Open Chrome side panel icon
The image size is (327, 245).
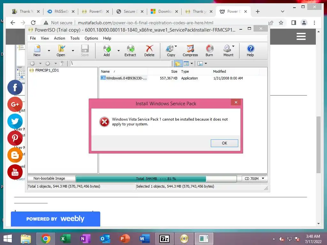(x=294, y=23)
